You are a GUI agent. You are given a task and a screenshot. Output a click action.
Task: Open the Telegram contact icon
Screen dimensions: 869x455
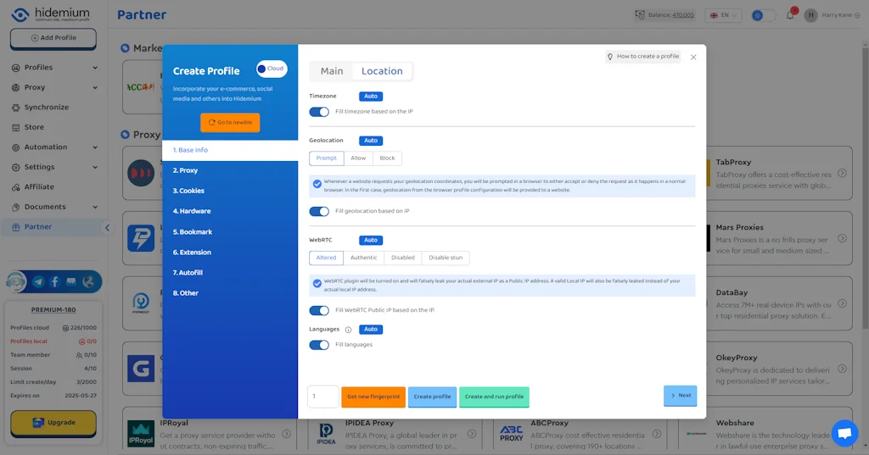38,282
